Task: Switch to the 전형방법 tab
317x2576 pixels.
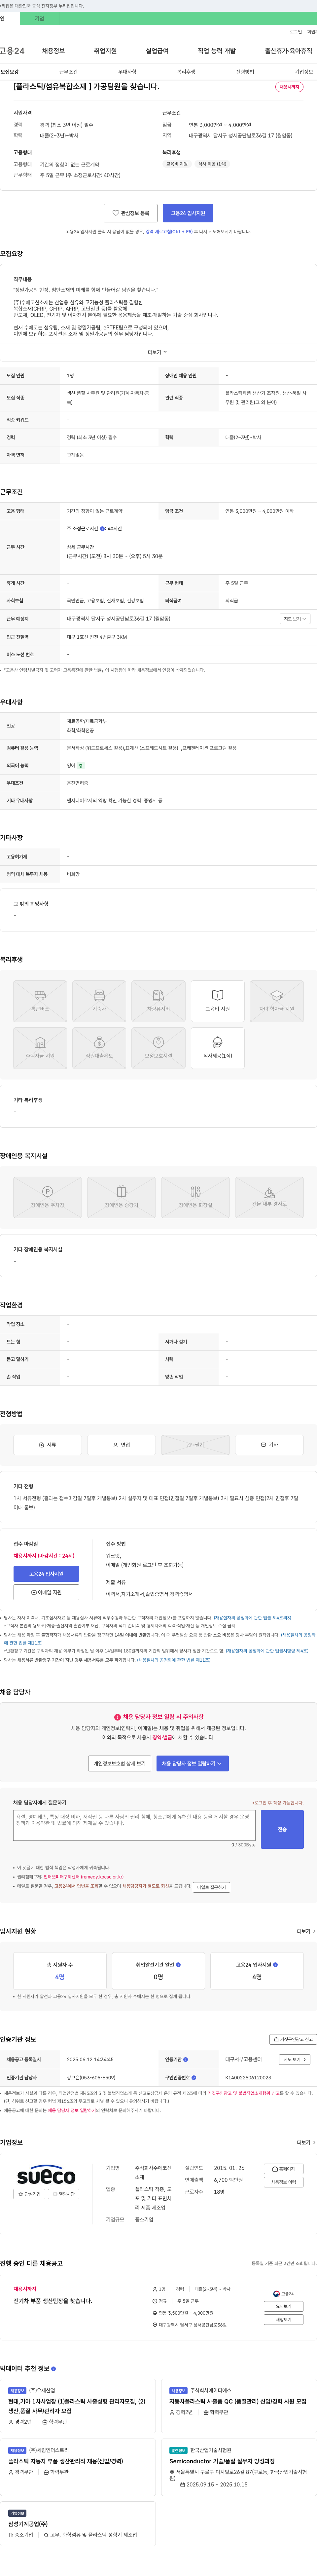Action: point(245,72)
